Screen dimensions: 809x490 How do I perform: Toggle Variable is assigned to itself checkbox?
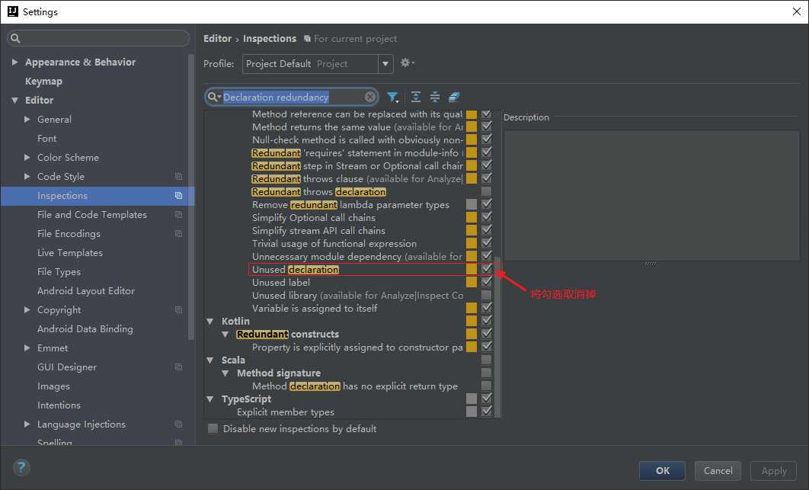click(x=487, y=308)
